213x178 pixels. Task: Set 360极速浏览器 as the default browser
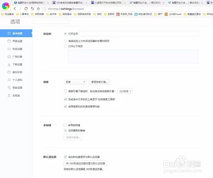pos(86,163)
